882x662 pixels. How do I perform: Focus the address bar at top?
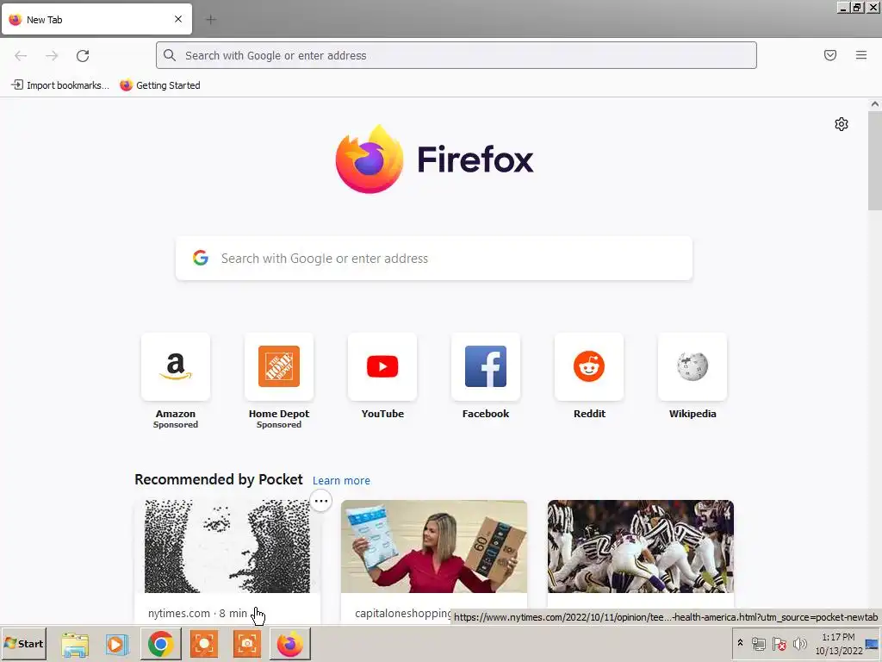point(457,55)
